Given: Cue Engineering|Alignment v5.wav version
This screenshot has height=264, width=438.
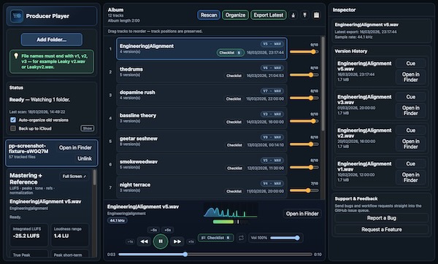Looking at the screenshot, I should point(410,63).
